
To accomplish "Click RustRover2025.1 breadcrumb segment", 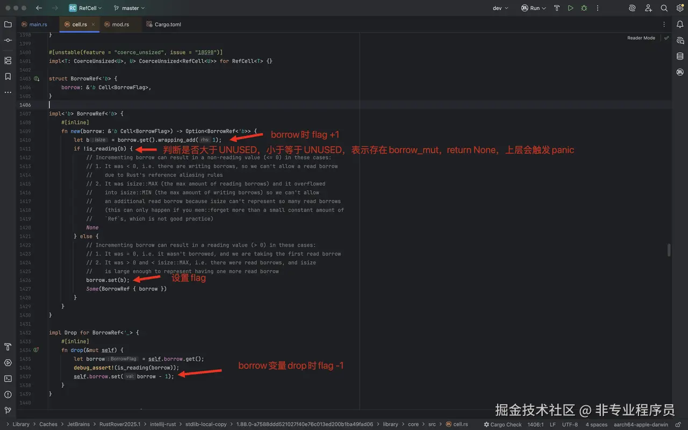I will pyautogui.click(x=119, y=425).
